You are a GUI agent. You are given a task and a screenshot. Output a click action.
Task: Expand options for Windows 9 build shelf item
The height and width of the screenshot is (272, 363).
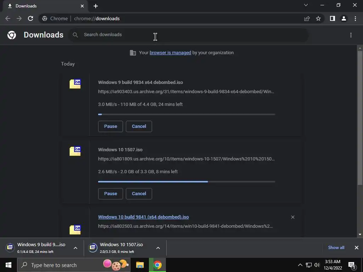[76, 248]
